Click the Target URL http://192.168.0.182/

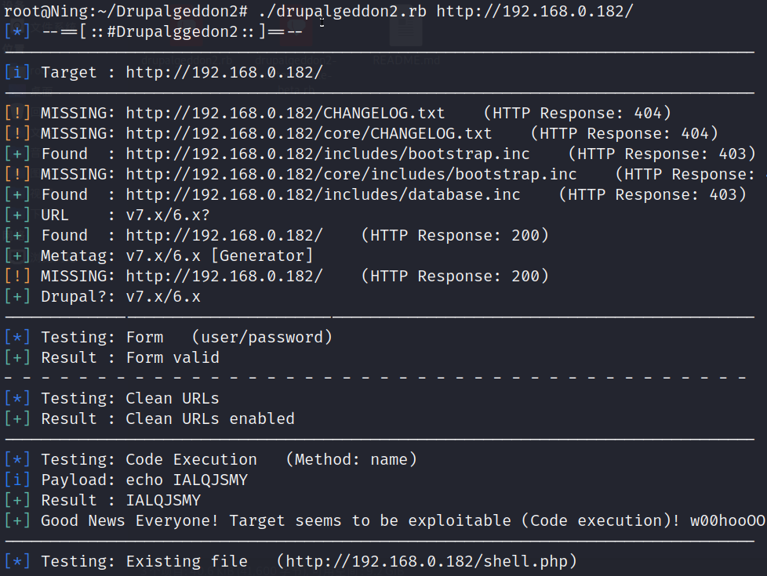click(x=224, y=72)
